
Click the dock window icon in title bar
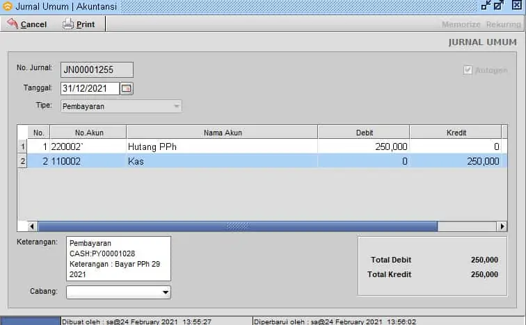coord(486,6)
